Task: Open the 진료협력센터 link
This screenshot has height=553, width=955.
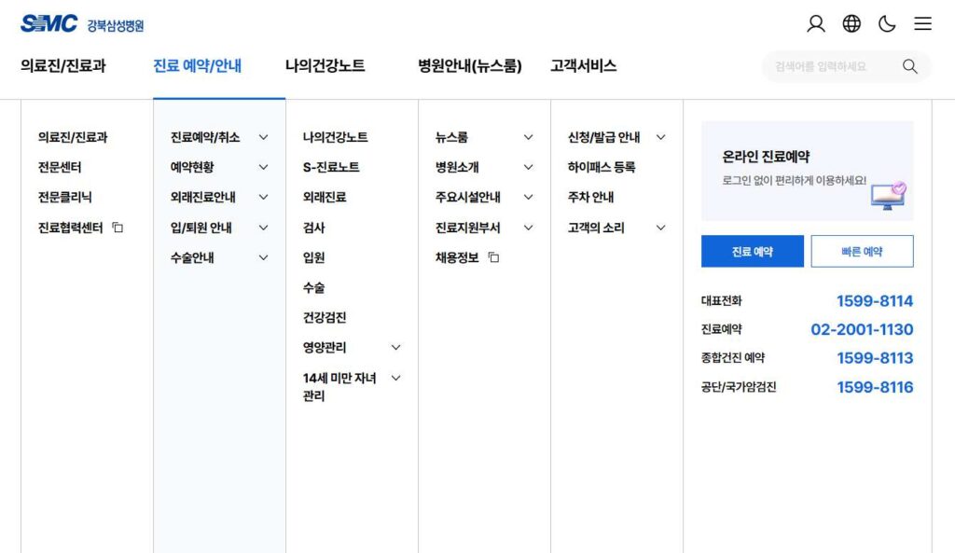Action: coord(71,228)
